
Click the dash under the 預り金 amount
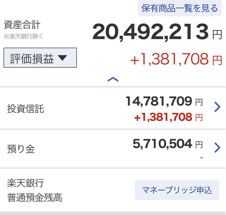[201, 157]
